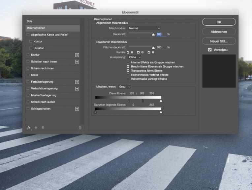The height and width of the screenshot is (190, 252).
Task: Click the styles list vertical scrollbar
Action: 82,71
